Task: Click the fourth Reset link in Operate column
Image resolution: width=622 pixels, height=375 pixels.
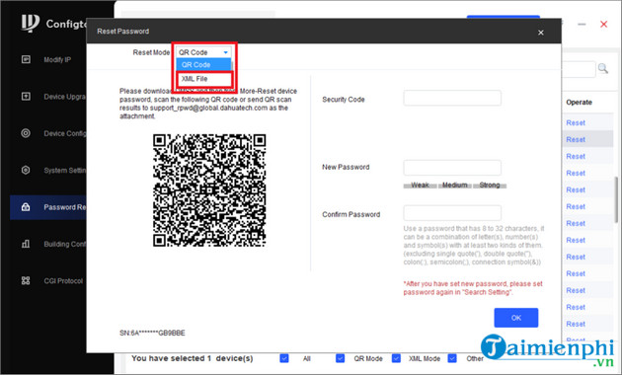Action: coord(576,174)
